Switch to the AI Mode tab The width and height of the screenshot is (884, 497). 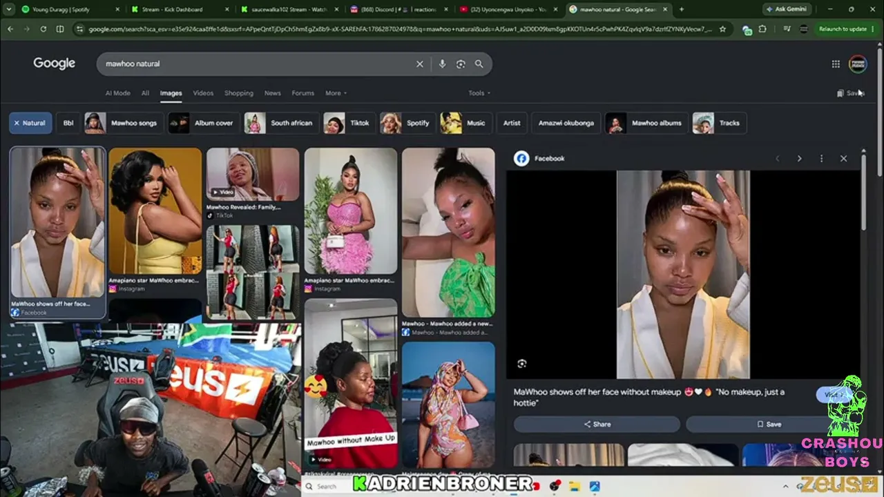pyautogui.click(x=117, y=93)
